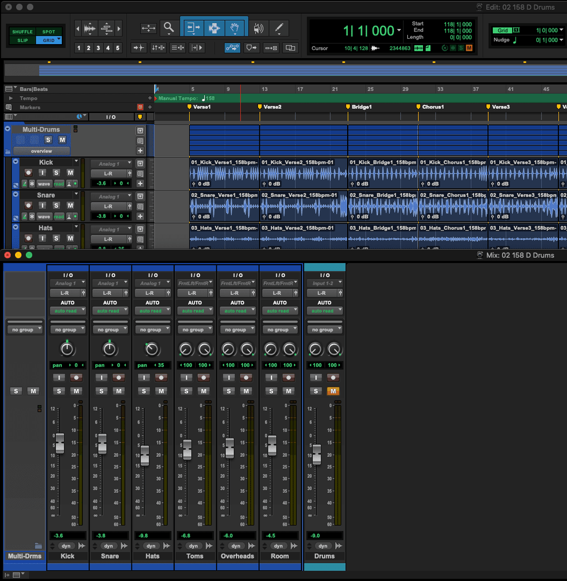Select the Grabber hand tool
Screen dimensions: 567x581
pos(235,27)
